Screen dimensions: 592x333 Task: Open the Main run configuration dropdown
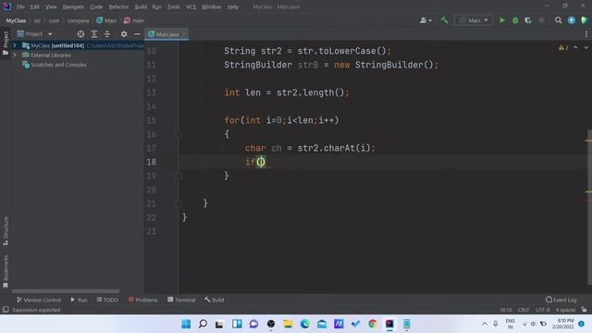click(x=474, y=20)
